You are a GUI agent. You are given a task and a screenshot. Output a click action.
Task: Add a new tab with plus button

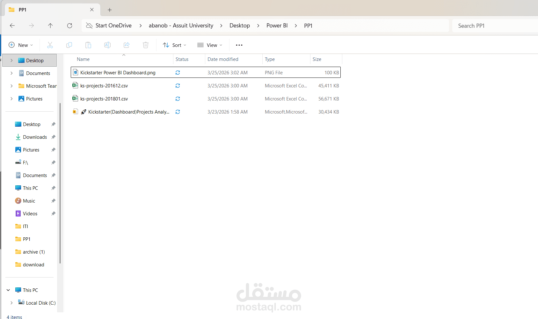[110, 10]
